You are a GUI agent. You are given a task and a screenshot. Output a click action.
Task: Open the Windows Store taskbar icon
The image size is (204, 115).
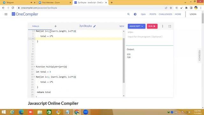point(49,112)
